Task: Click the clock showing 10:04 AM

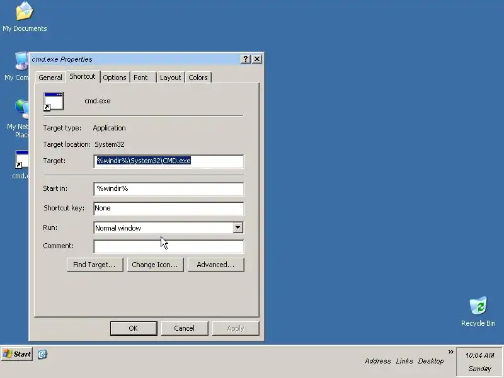Action: (479, 355)
